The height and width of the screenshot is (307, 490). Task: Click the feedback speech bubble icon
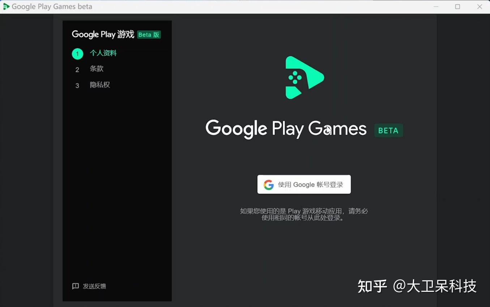pos(76,286)
